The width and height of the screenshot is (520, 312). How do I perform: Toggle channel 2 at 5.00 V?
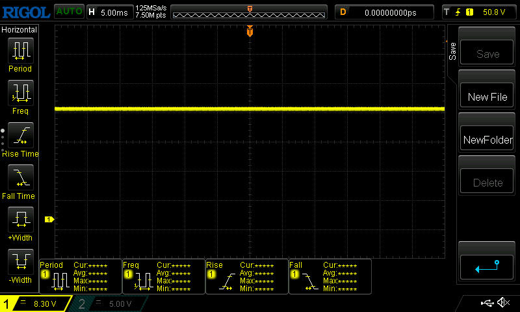110,304
